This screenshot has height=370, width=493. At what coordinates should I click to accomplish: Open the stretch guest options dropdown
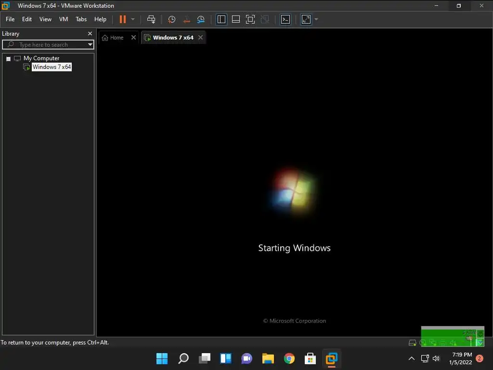[x=316, y=19]
